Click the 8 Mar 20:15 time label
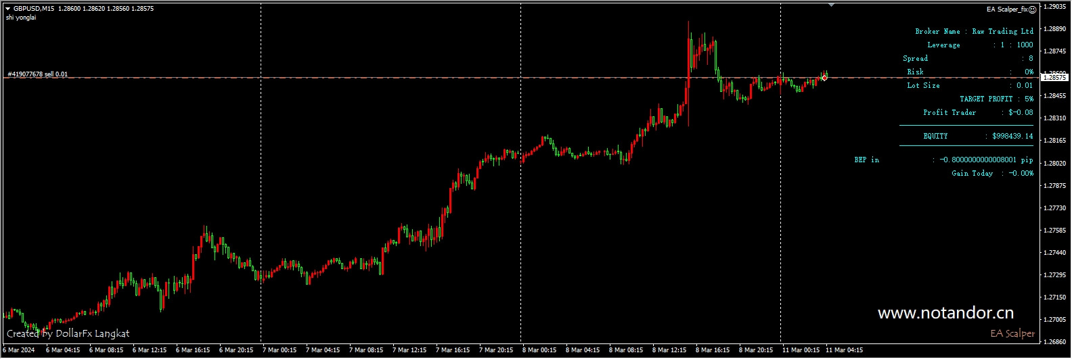The height and width of the screenshot is (359, 1072). (x=756, y=350)
